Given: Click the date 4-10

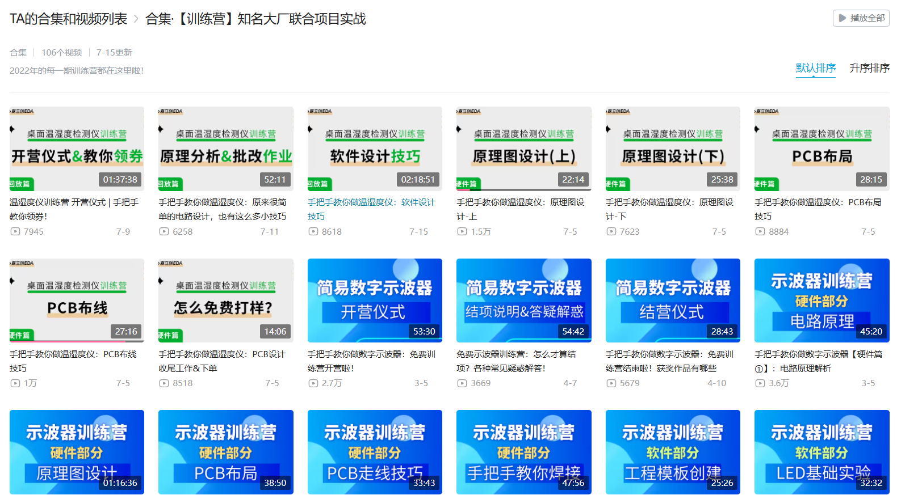Looking at the screenshot, I should [x=716, y=383].
